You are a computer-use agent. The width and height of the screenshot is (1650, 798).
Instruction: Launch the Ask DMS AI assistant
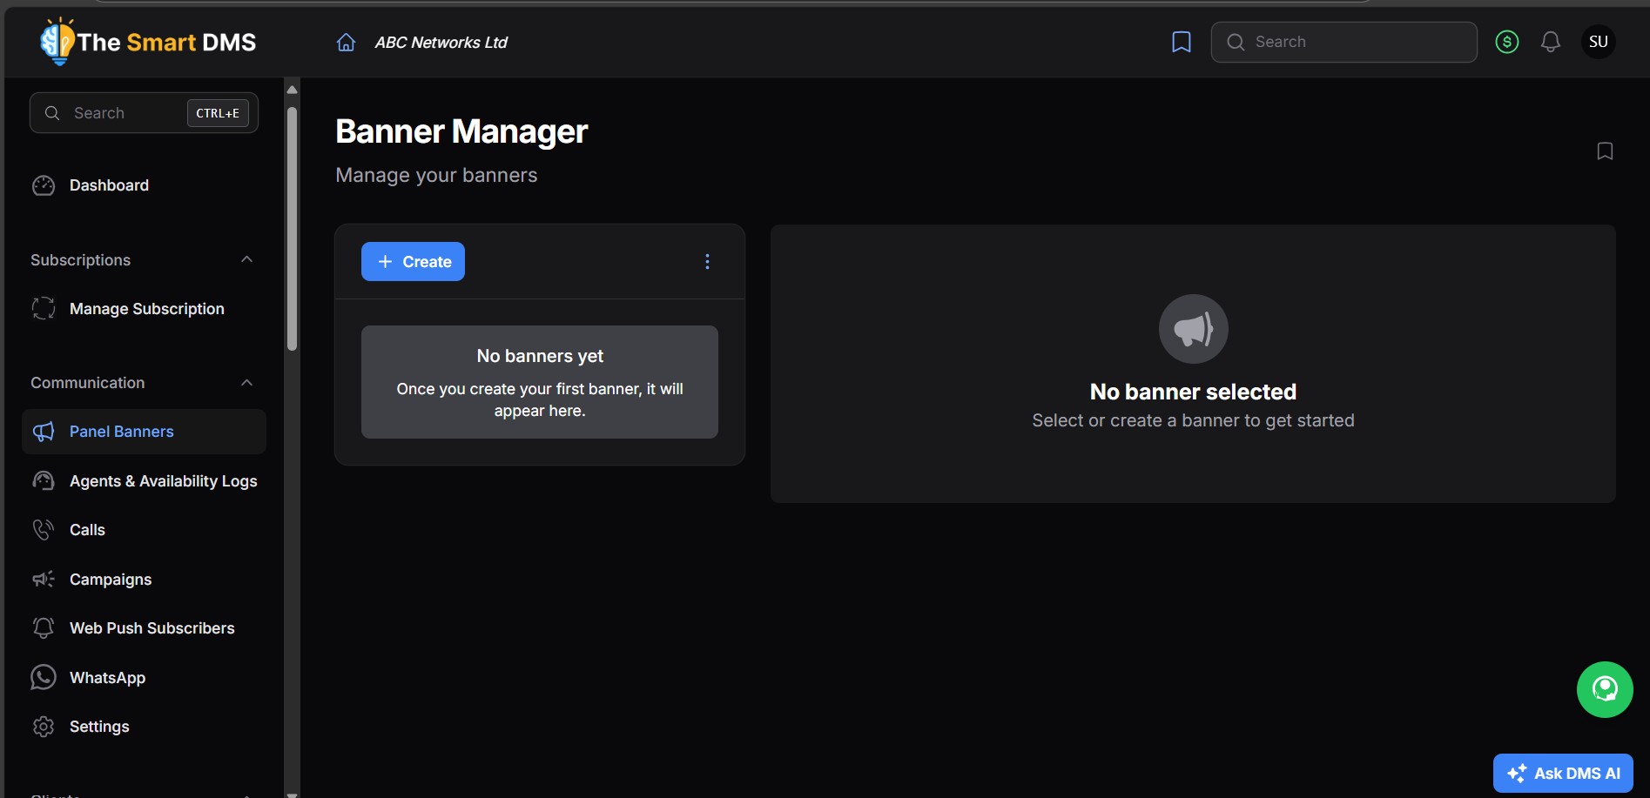(x=1562, y=773)
